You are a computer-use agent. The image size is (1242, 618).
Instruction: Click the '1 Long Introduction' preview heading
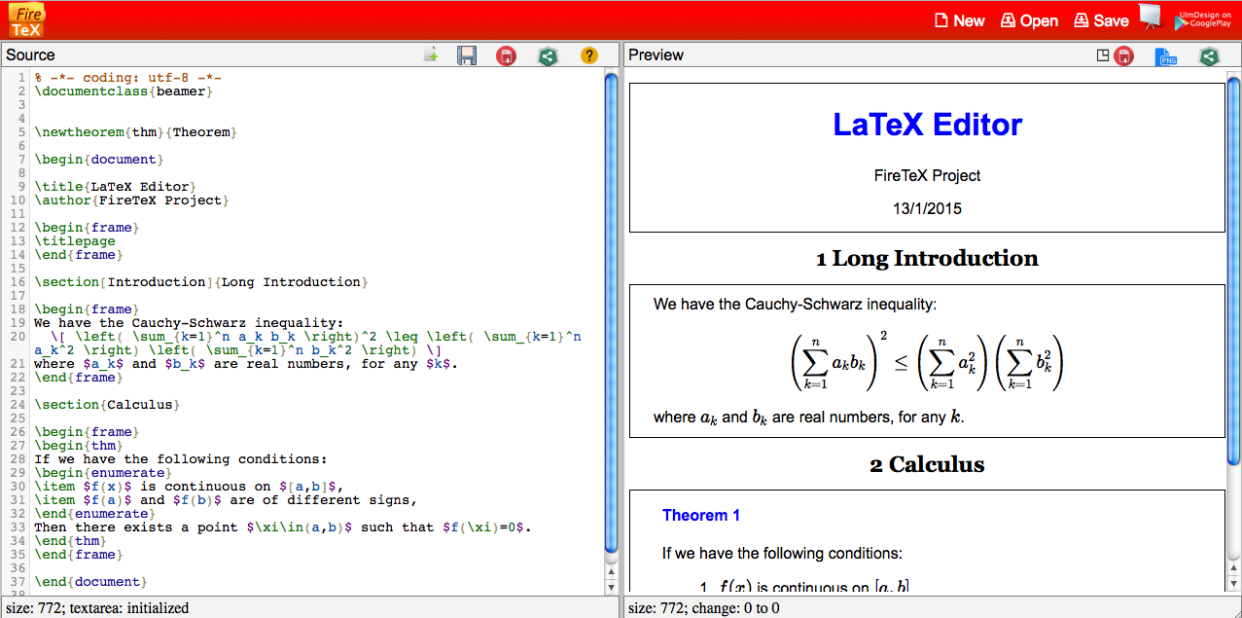(x=927, y=259)
